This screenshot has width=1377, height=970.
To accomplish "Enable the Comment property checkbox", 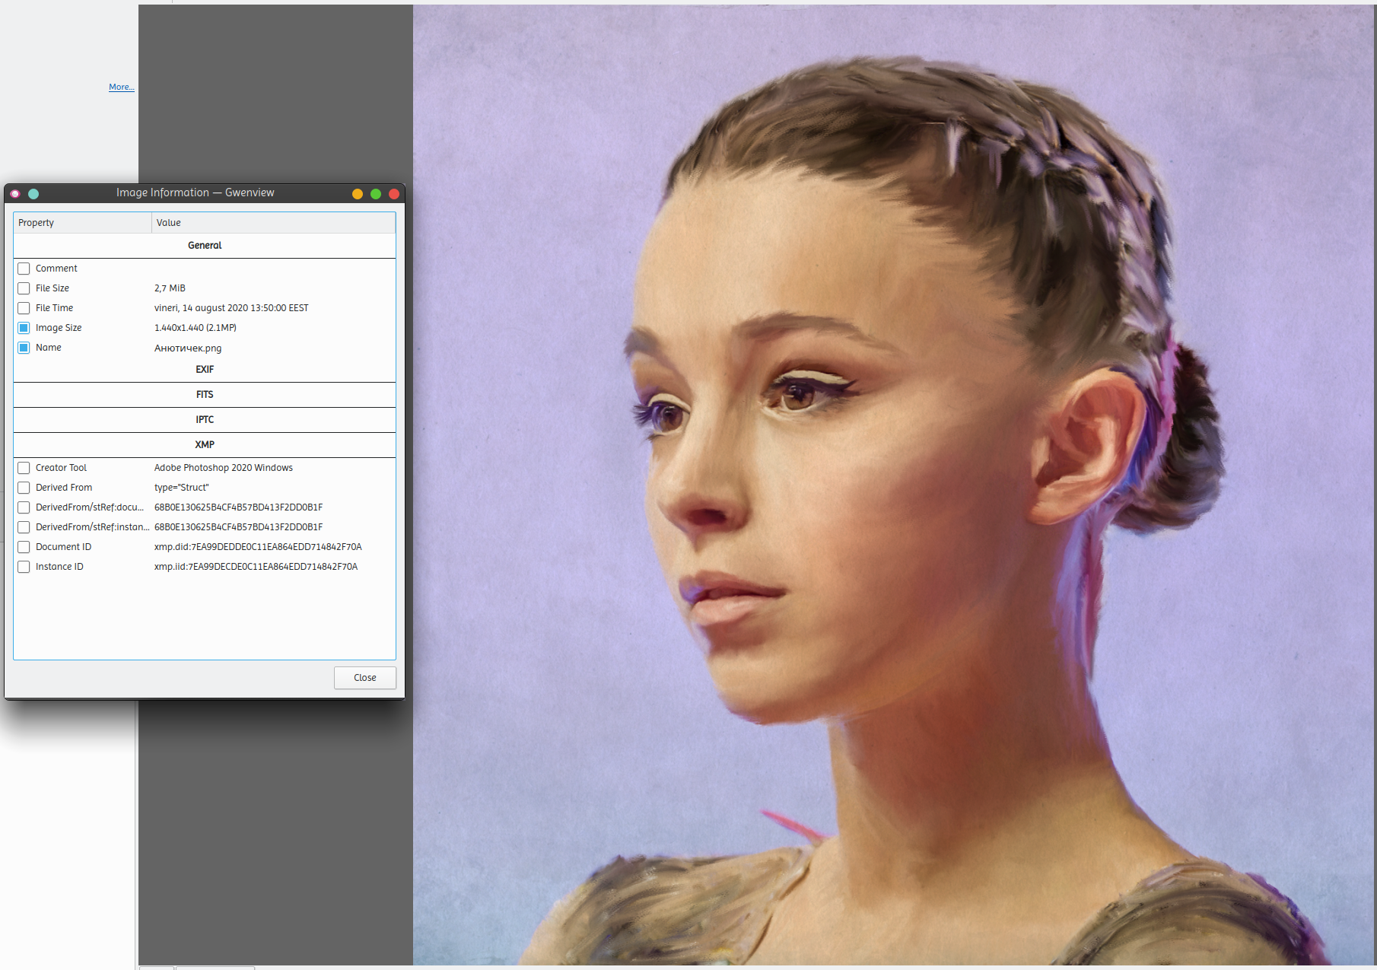I will click(24, 269).
